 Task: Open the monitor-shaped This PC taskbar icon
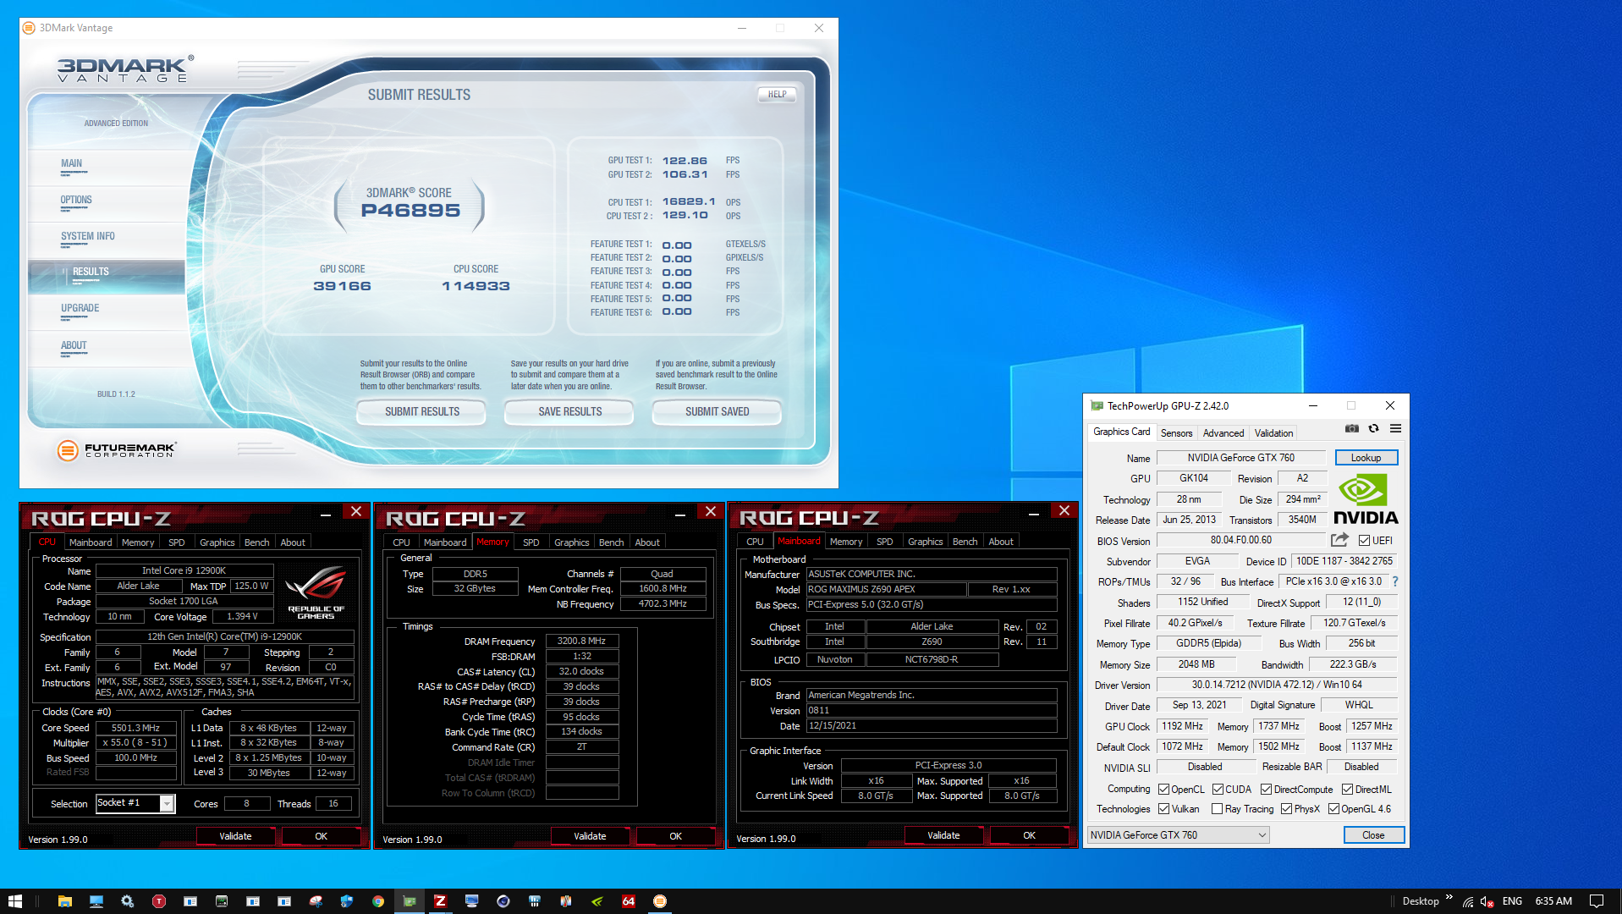click(x=96, y=901)
